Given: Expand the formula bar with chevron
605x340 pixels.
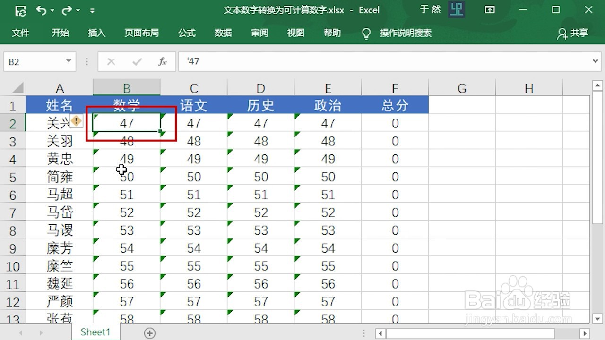Looking at the screenshot, I should point(596,61).
